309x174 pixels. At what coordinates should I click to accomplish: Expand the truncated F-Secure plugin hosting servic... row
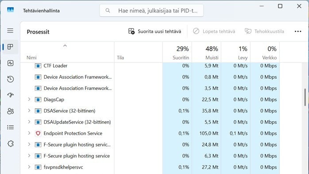click(29, 144)
